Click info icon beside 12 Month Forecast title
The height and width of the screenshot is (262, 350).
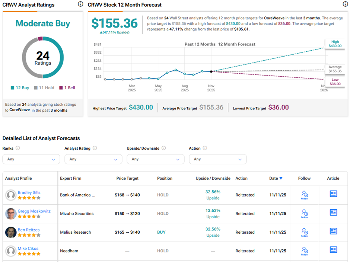[345, 4]
